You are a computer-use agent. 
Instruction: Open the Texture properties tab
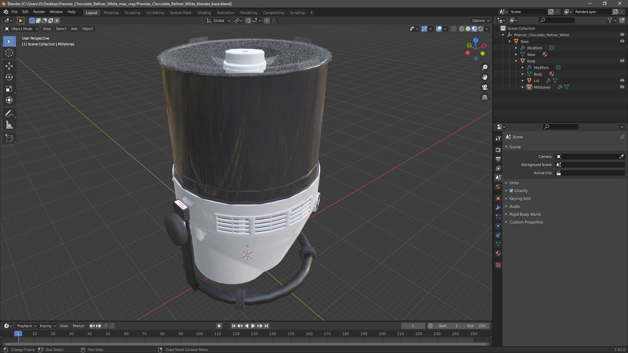point(498,265)
